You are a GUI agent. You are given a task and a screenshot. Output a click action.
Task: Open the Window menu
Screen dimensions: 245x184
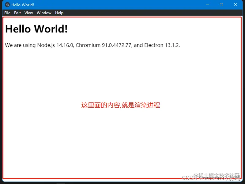(44, 13)
